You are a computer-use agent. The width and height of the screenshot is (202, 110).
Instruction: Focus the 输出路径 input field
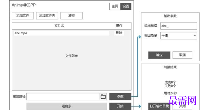click(63, 96)
